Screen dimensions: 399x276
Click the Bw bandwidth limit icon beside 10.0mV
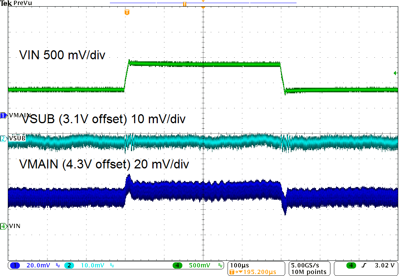(x=111, y=265)
